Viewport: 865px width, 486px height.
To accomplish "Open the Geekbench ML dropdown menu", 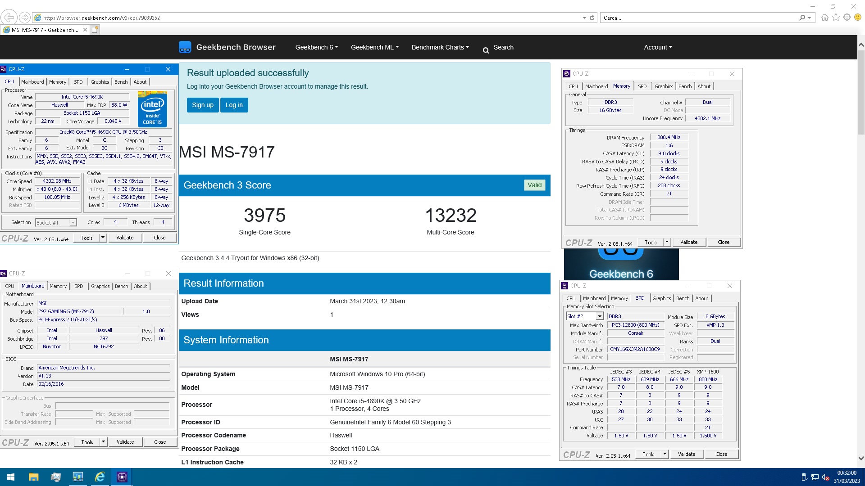I will click(x=375, y=47).
